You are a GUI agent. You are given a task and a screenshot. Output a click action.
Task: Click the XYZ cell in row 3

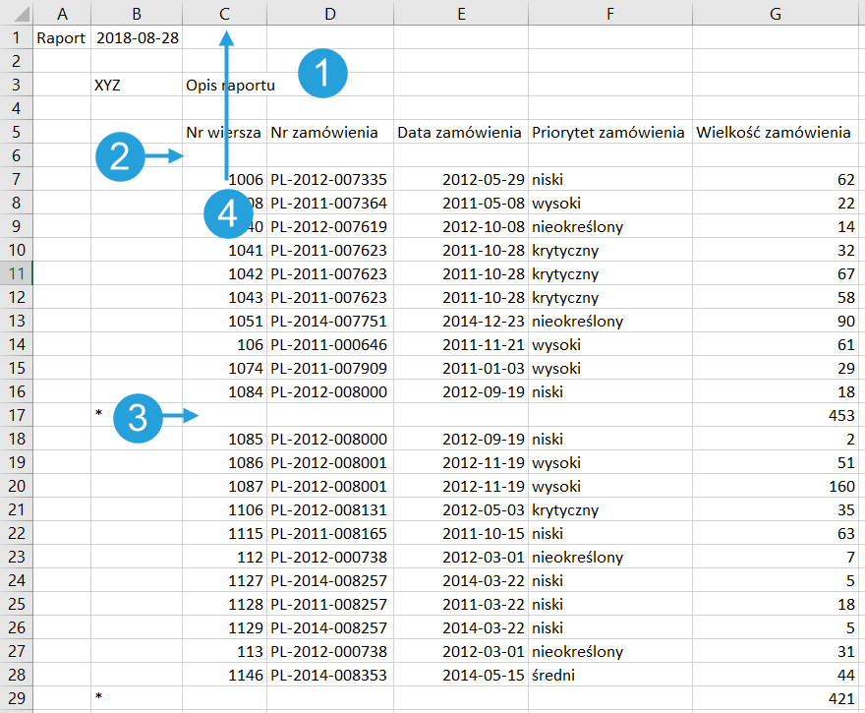[108, 86]
